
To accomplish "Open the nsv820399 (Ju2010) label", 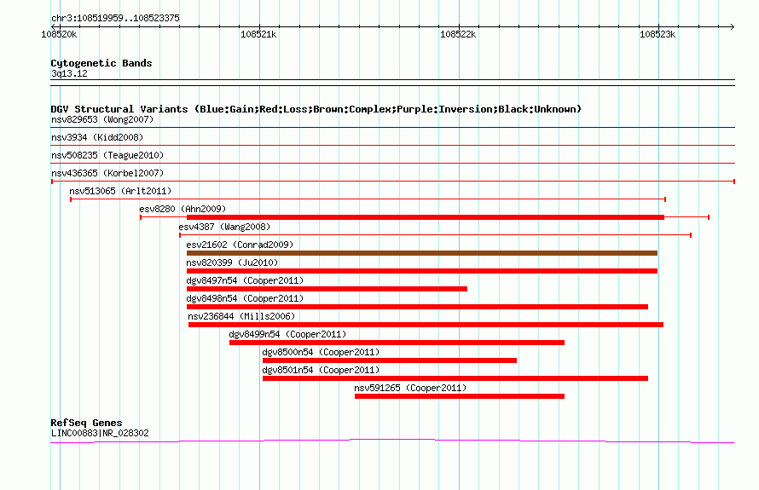I will coord(232,262).
